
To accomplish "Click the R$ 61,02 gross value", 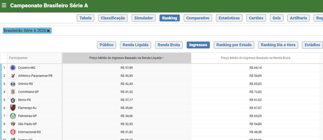I will tap(256, 100).
